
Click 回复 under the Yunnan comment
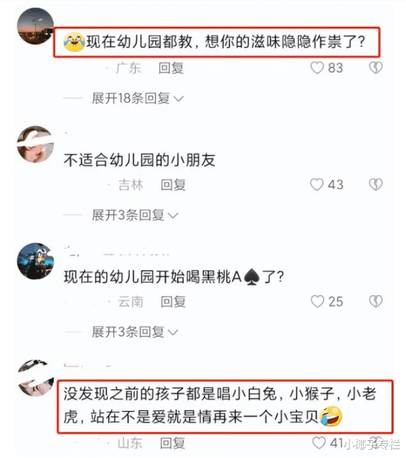[x=173, y=302]
